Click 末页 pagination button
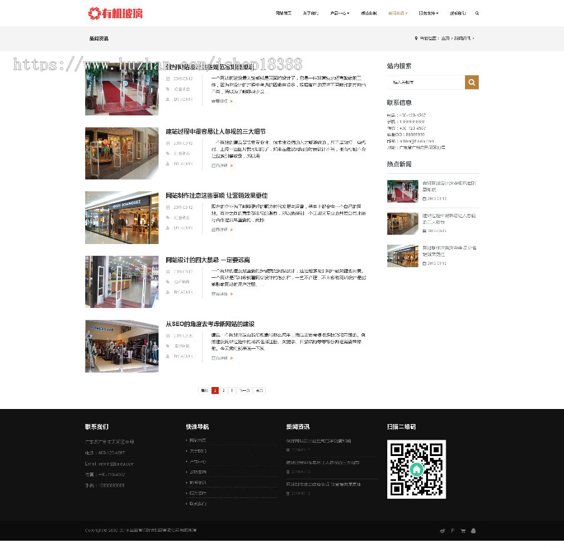The height and width of the screenshot is (547, 564). coord(259,391)
